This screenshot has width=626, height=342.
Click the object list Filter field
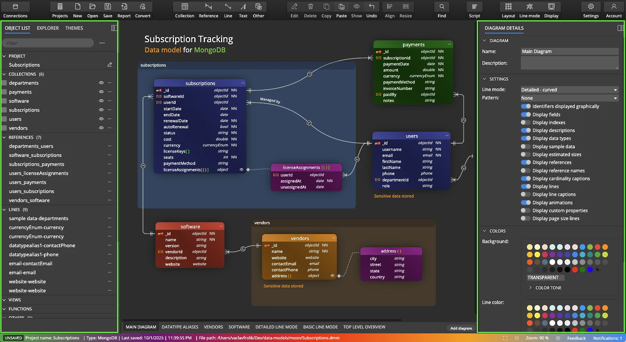(x=48, y=43)
